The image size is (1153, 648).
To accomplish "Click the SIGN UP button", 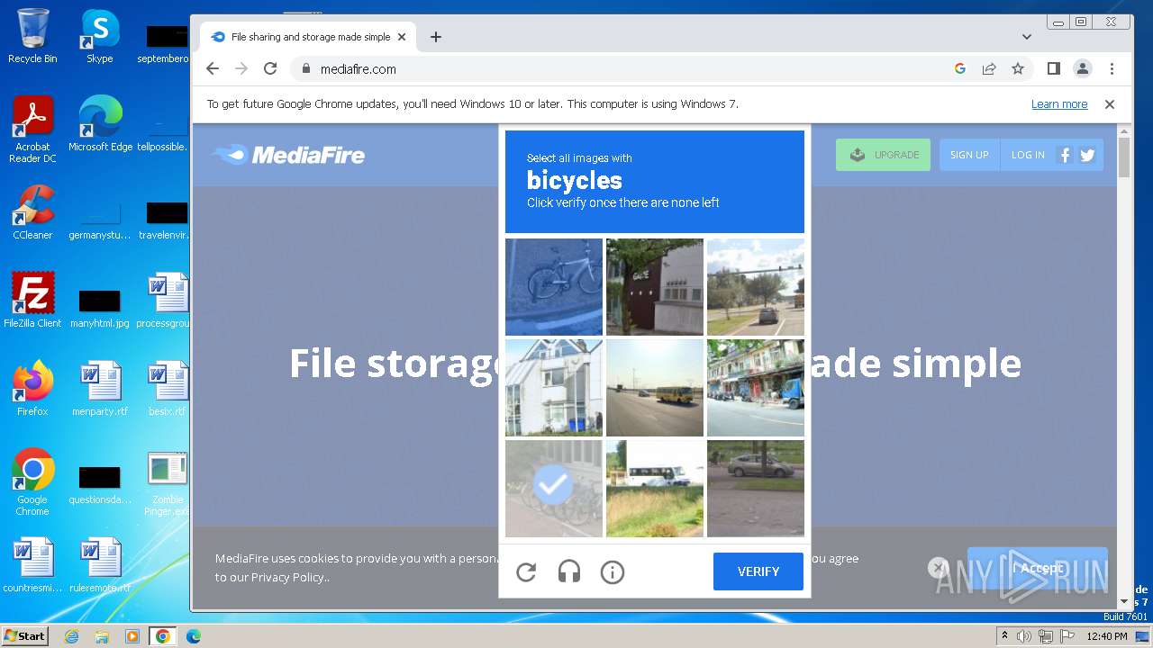I will point(969,155).
